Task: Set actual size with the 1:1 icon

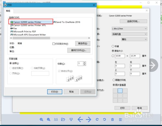Action: pyautogui.click(x=56, y=120)
